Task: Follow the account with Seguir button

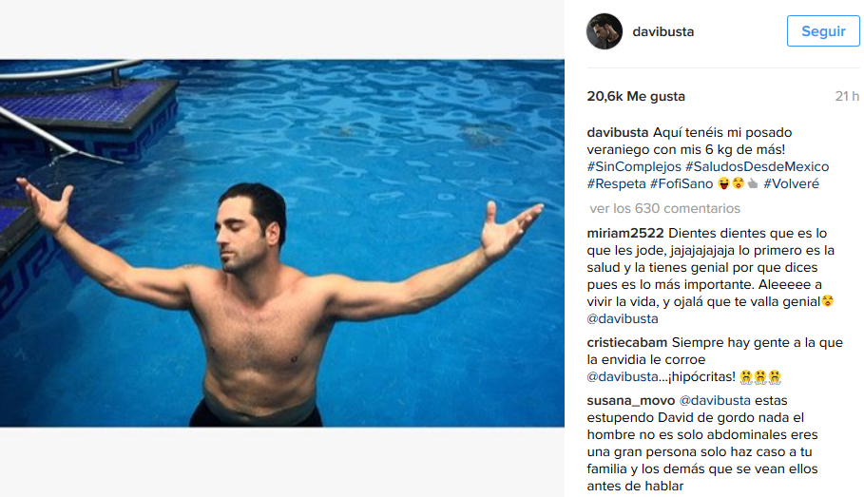Action: pos(823,30)
